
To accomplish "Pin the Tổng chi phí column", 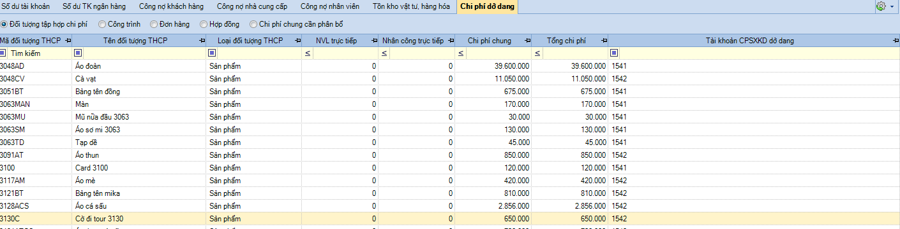I will tap(604, 41).
